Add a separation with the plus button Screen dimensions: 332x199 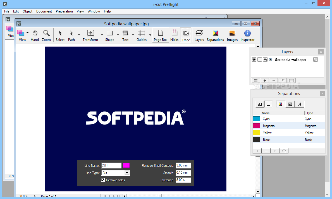[x=257, y=151]
